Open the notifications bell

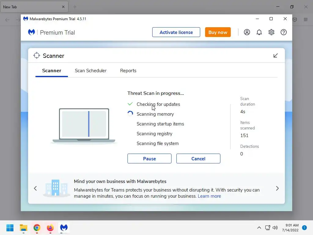point(259,32)
